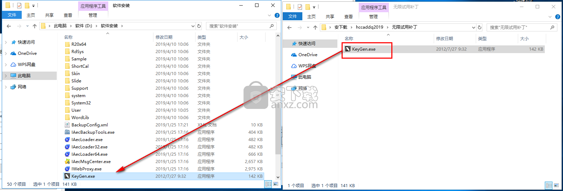Expand 此电脑 in left window navigation

tap(6, 76)
